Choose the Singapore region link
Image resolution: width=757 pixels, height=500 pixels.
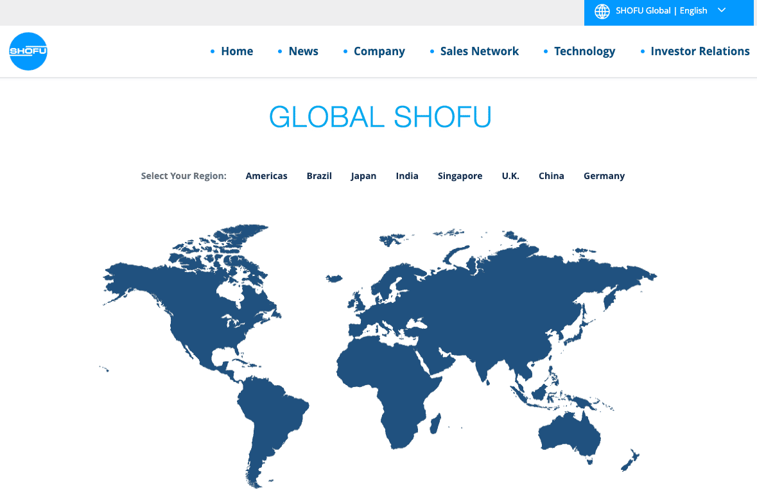point(460,176)
